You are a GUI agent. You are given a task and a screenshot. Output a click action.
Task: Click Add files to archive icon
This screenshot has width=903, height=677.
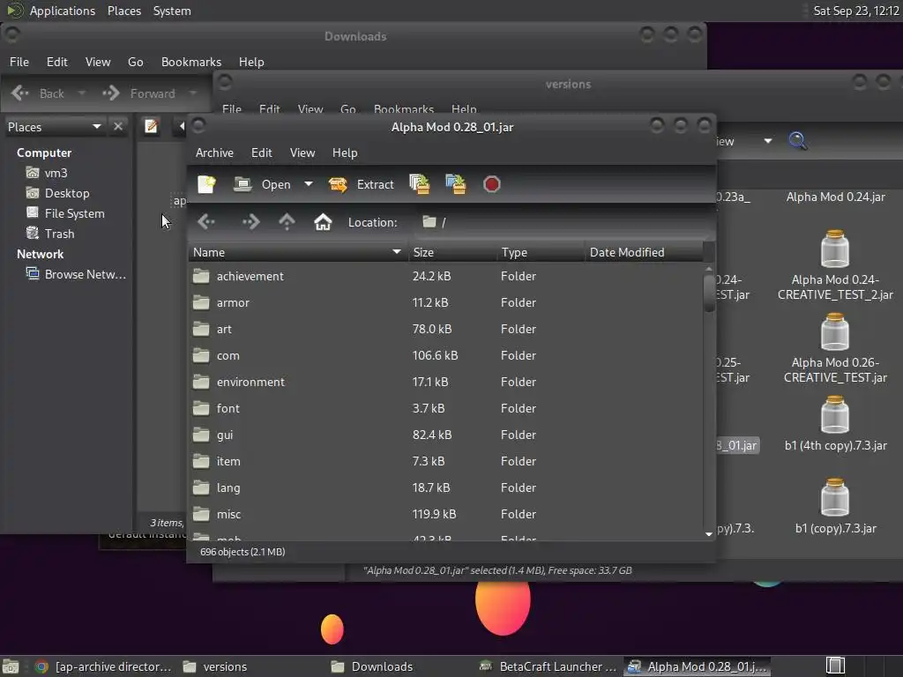(x=419, y=184)
